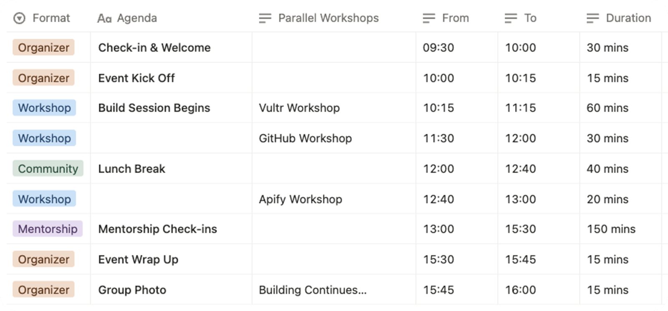
Task: Open the Event Wrap Up entry
Action: pos(138,259)
